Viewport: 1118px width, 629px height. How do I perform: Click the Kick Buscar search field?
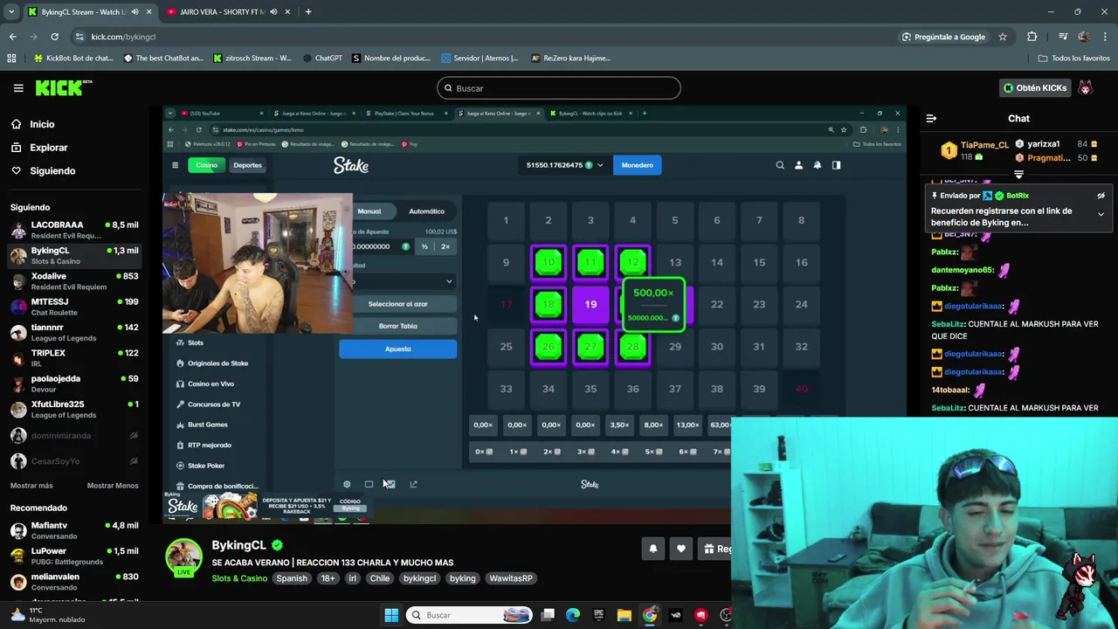[559, 88]
